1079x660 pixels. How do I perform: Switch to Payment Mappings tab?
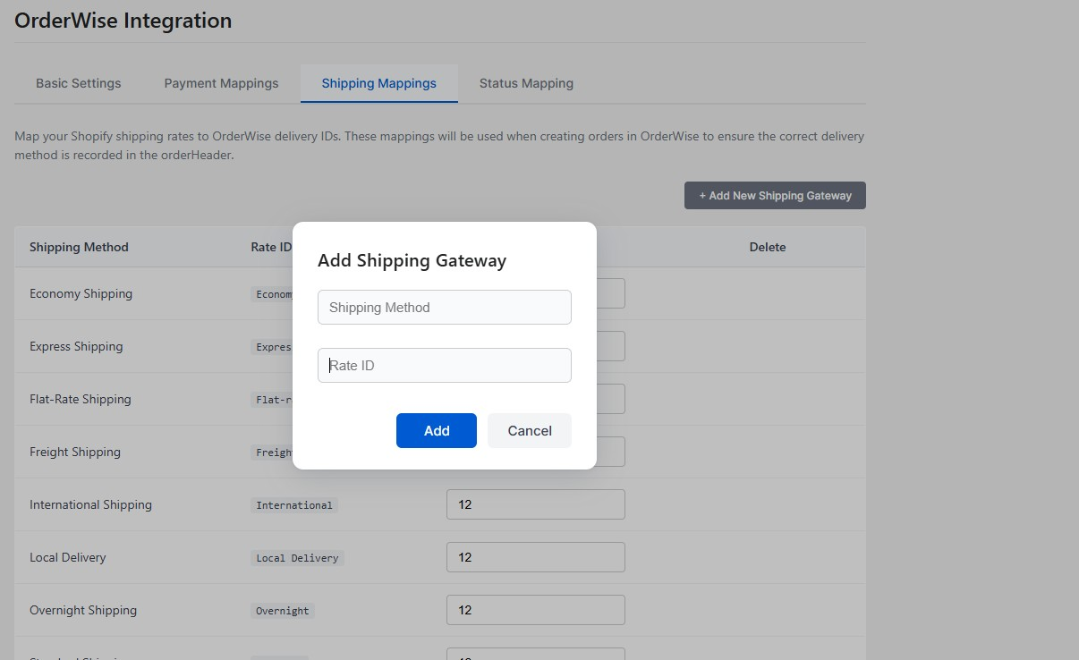point(221,83)
